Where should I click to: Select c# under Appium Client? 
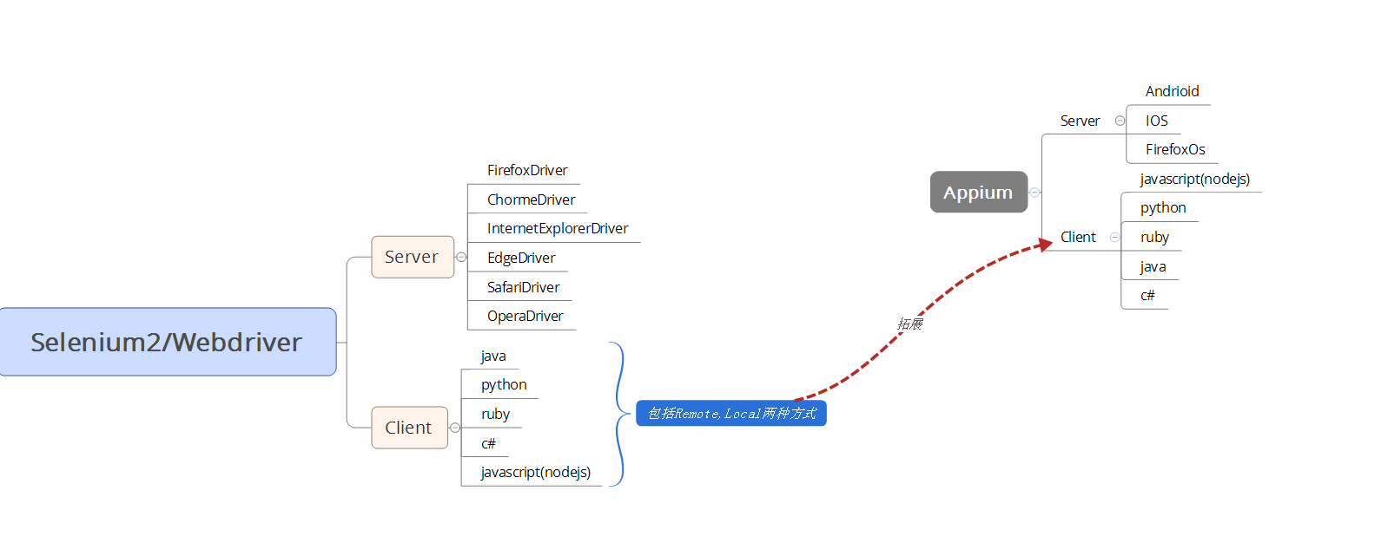pyautogui.click(x=1147, y=295)
